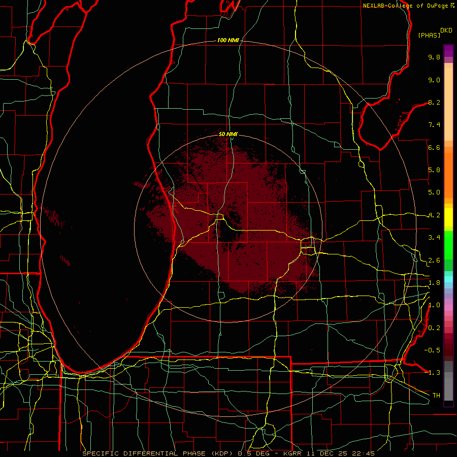Click the 8.2 scale value

434,102
